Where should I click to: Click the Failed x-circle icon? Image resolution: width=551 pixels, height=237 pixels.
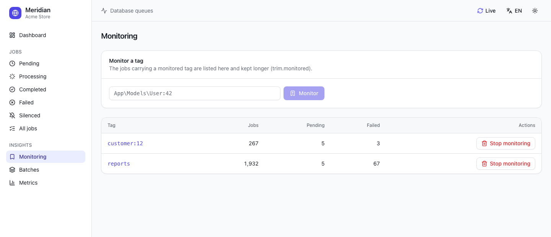click(12, 102)
